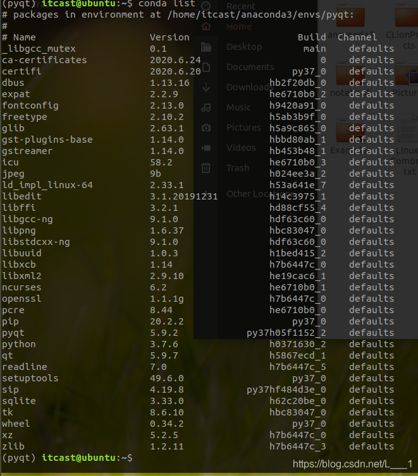This screenshot has width=418, height=476.
Task: Click version '3.1.20191231' of libedit
Action: (183, 196)
